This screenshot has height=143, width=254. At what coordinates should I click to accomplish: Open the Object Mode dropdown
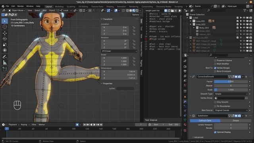[17, 11]
